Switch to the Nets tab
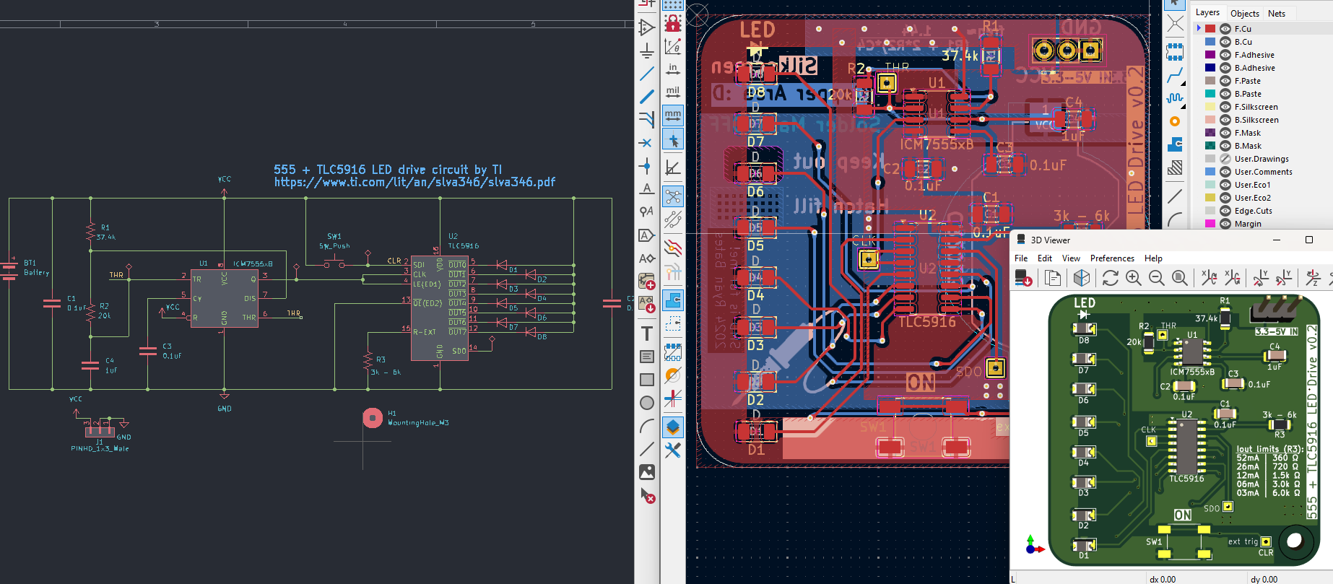The image size is (1333, 584). coord(1277,13)
